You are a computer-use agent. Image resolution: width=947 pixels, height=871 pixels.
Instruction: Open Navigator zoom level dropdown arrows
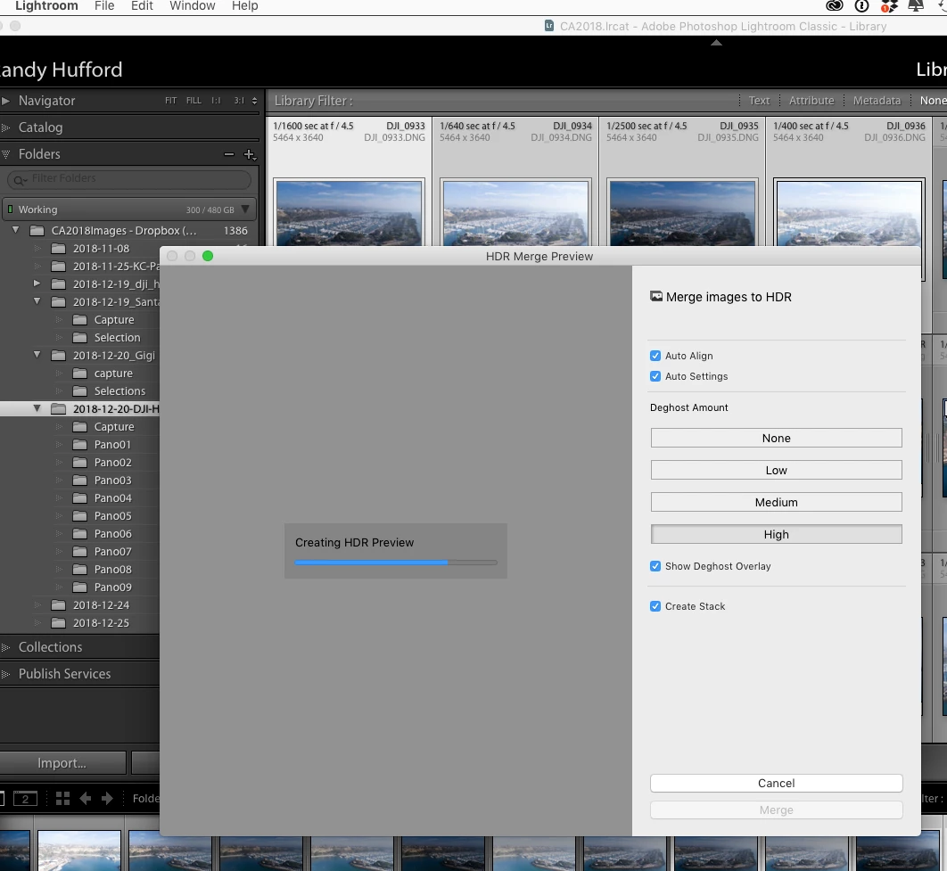[254, 101]
